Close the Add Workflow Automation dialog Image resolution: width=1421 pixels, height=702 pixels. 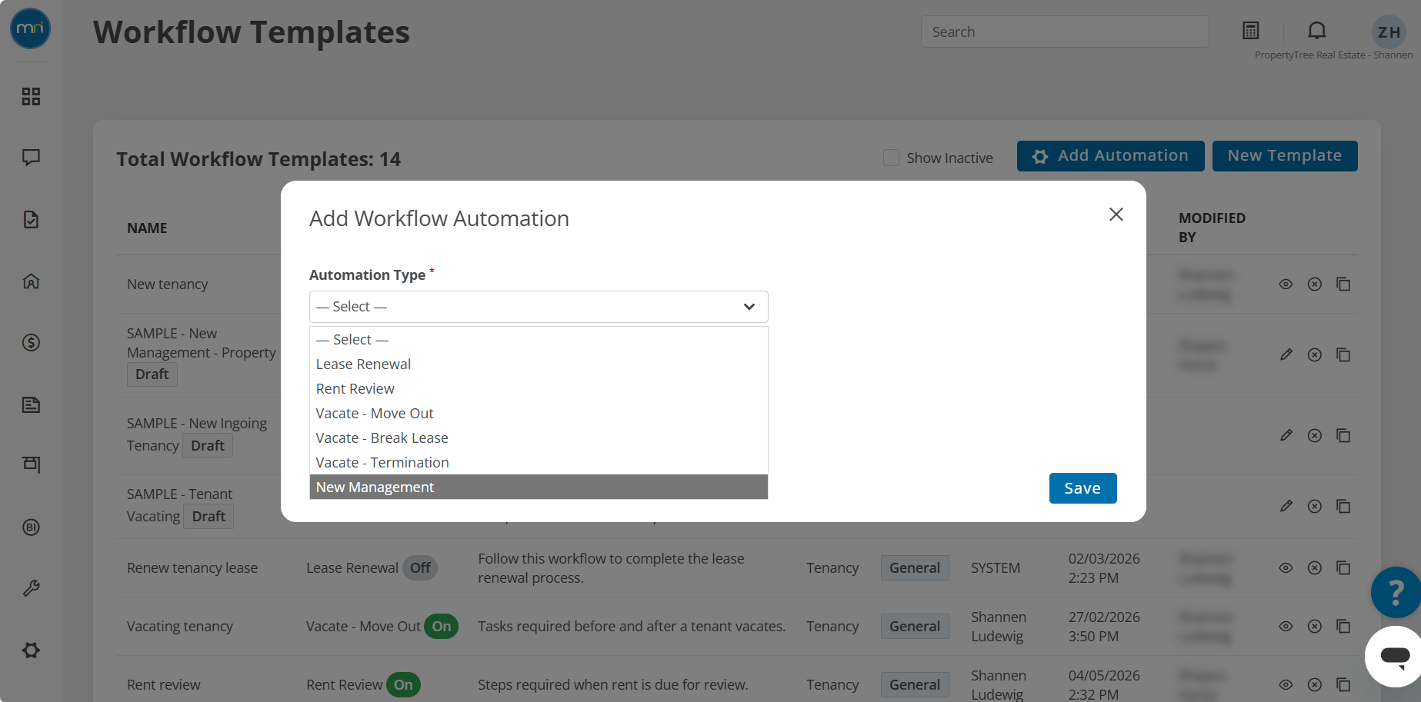click(1116, 215)
